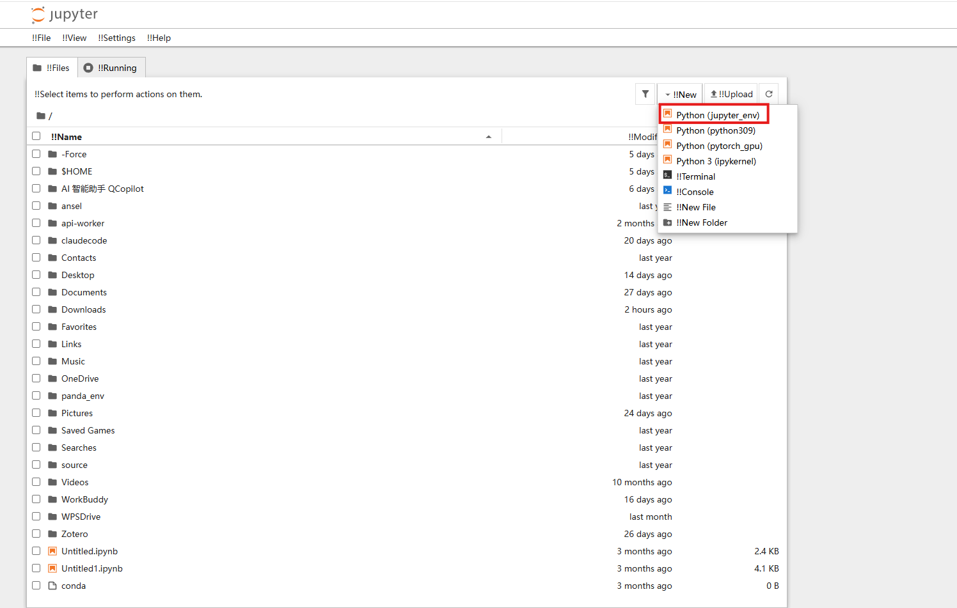Click the folder icon of panda_env
The height and width of the screenshot is (608, 957).
[52, 396]
